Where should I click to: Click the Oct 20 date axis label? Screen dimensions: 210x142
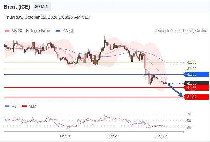click(65, 136)
